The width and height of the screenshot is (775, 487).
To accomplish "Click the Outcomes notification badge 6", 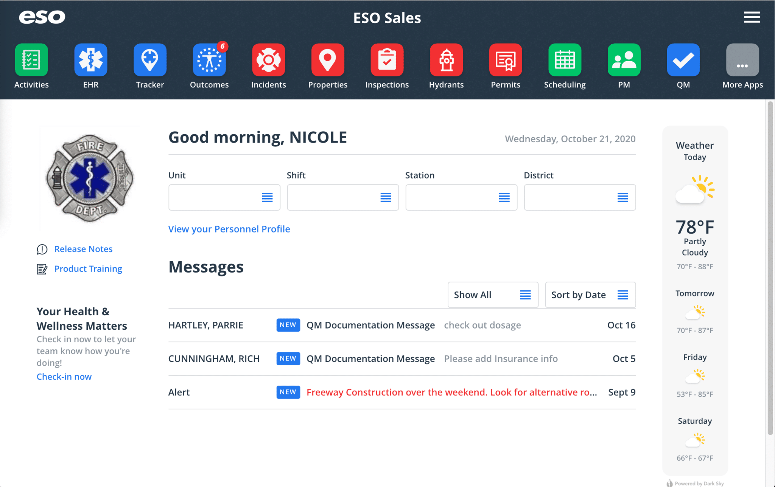I will click(223, 46).
